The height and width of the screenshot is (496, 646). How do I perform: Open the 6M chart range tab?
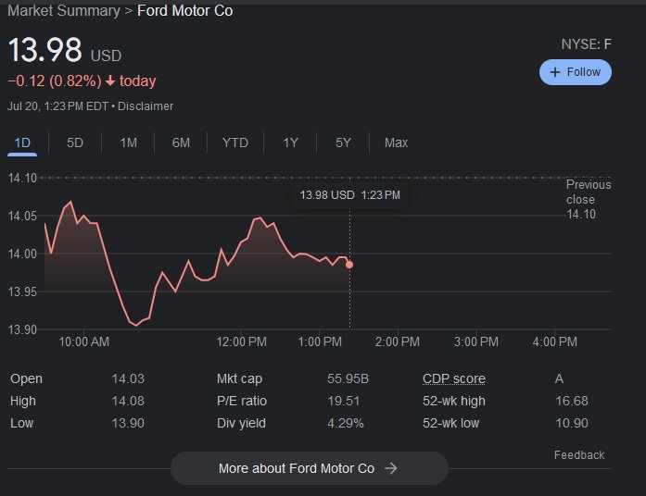181,143
